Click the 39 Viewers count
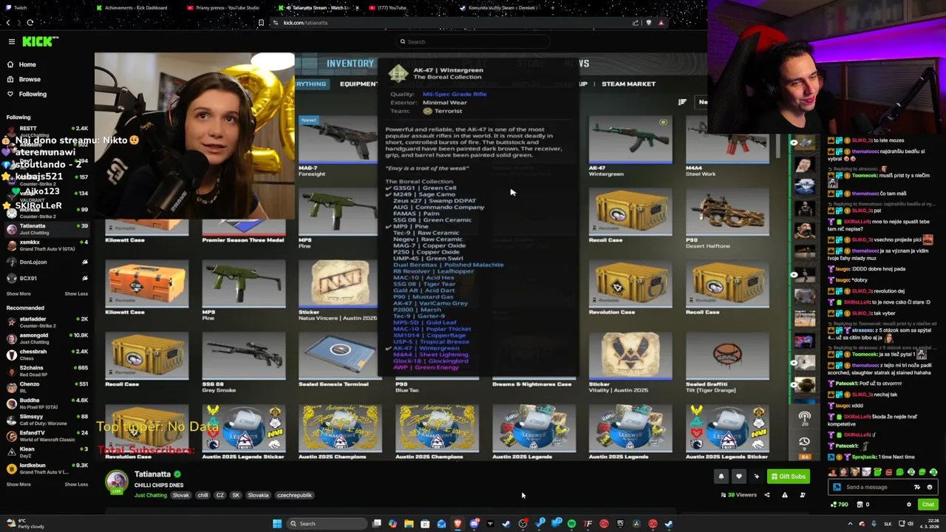 tap(738, 495)
